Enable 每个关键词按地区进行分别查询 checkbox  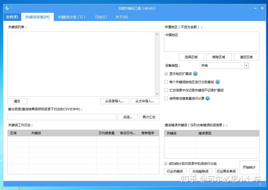[x=166, y=82]
